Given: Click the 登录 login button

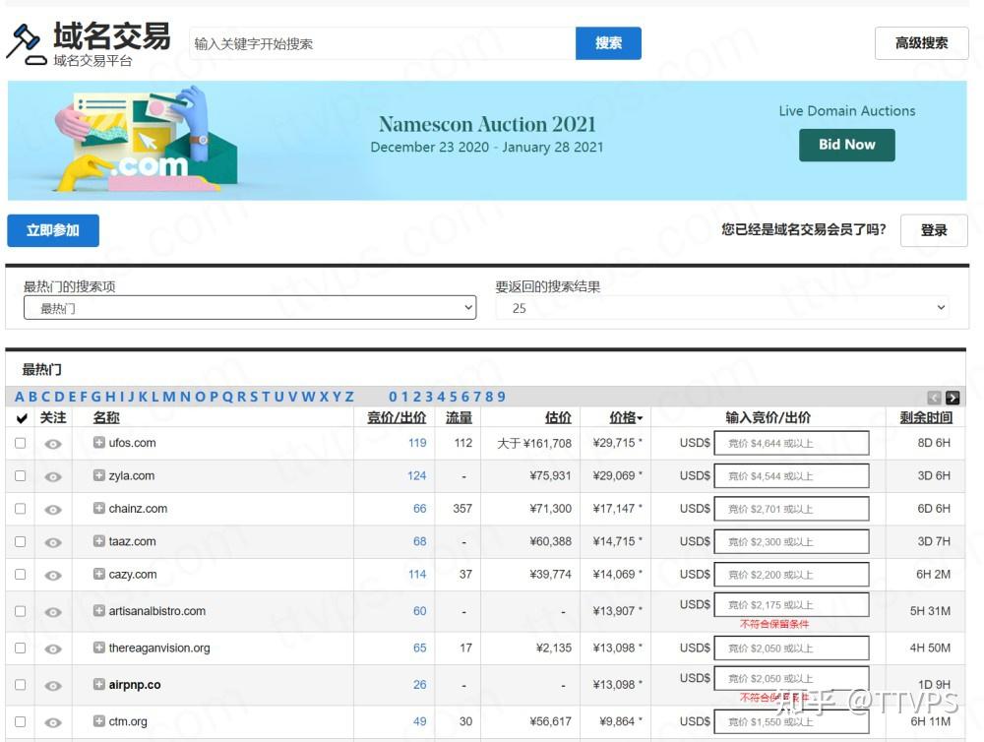Looking at the screenshot, I should [934, 230].
